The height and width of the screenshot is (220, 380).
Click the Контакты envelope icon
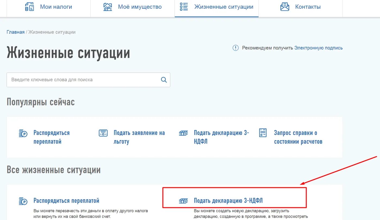[285, 7]
